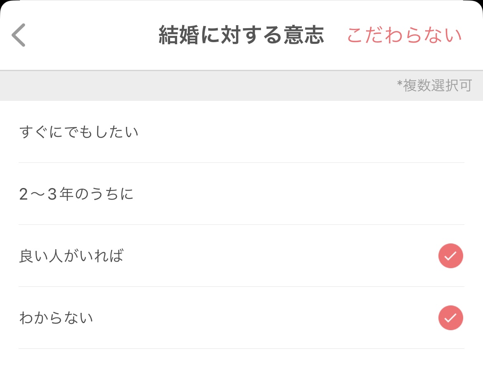This screenshot has height=374, width=483.
Task: Select the すぐにでもしたい option
Action: [x=79, y=132]
